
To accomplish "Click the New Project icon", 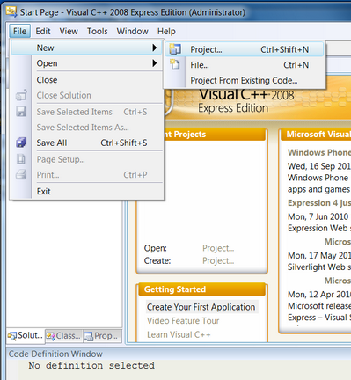I will (175, 49).
